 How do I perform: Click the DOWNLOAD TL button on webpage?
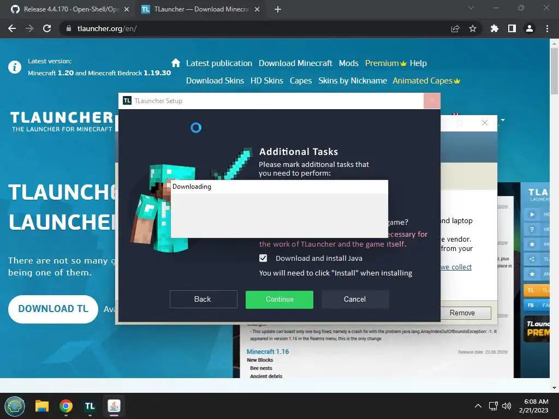[x=53, y=309]
